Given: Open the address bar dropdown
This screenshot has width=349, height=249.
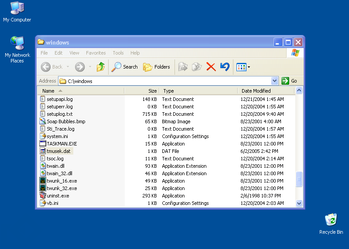Looking at the screenshot, I should point(275,81).
